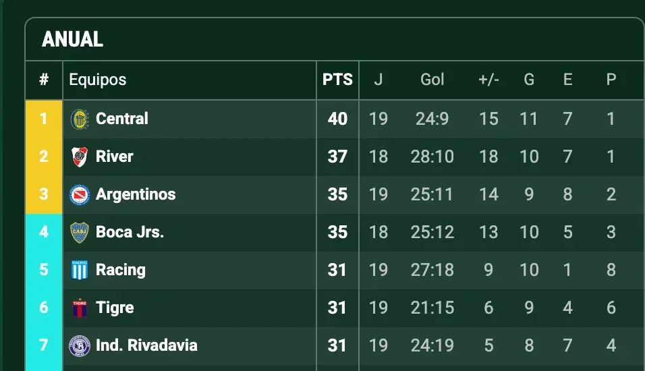The image size is (645, 371).
Task: Click the Racing club crest
Action: point(80,270)
